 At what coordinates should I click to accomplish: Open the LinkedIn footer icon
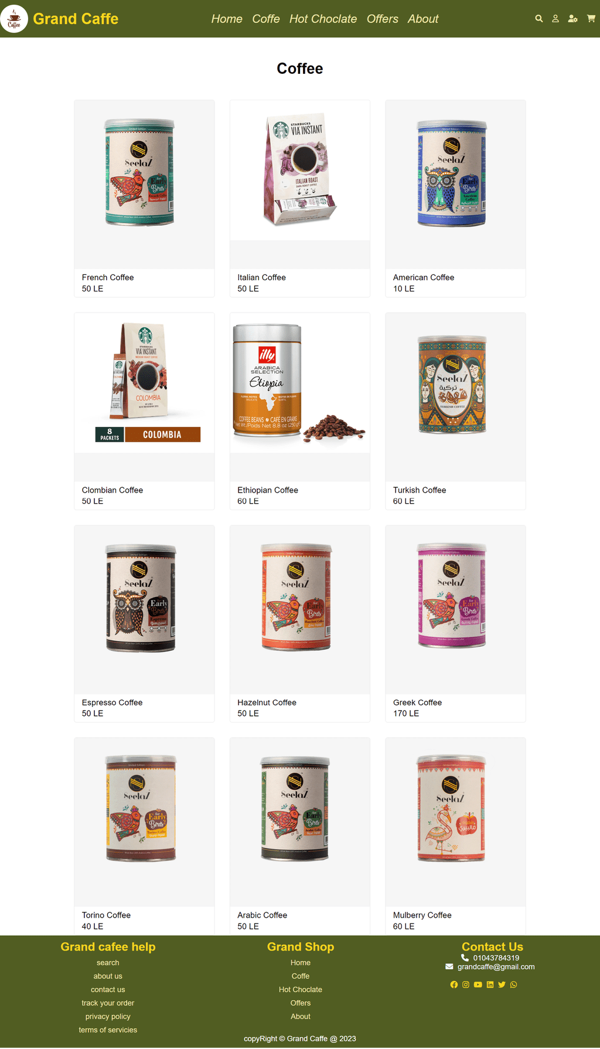tap(490, 985)
